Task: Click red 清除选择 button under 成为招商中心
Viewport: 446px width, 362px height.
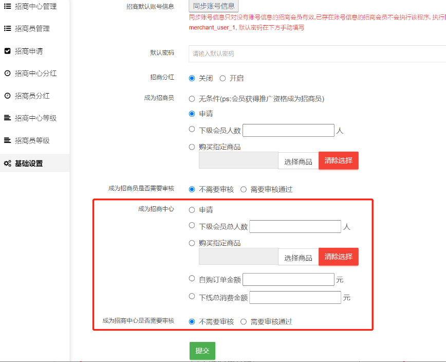Action: pyautogui.click(x=338, y=257)
